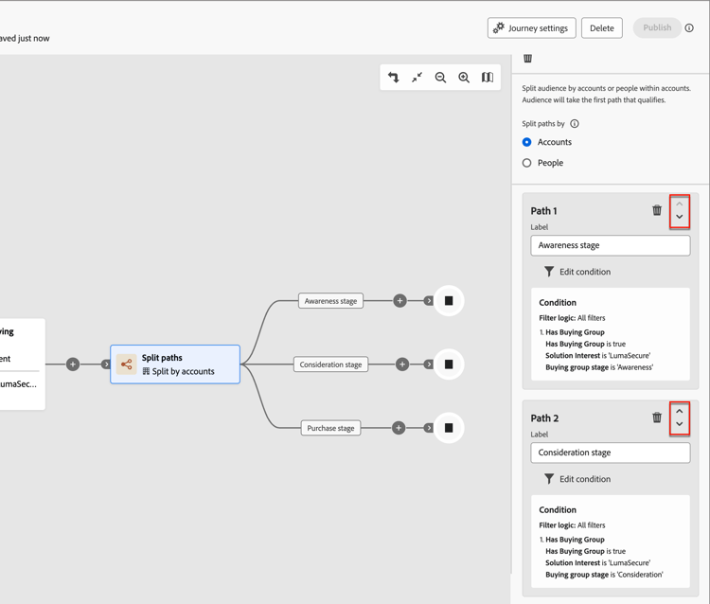Screen dimensions: 710x604
Task: Edit condition for Path 1
Action: click(577, 272)
